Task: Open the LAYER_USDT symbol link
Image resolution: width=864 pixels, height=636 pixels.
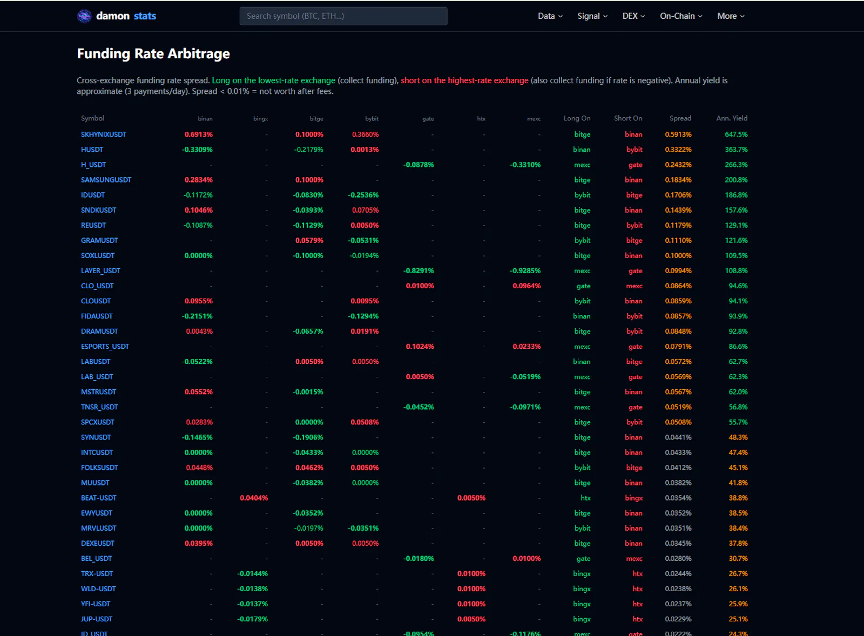Action: click(100, 270)
